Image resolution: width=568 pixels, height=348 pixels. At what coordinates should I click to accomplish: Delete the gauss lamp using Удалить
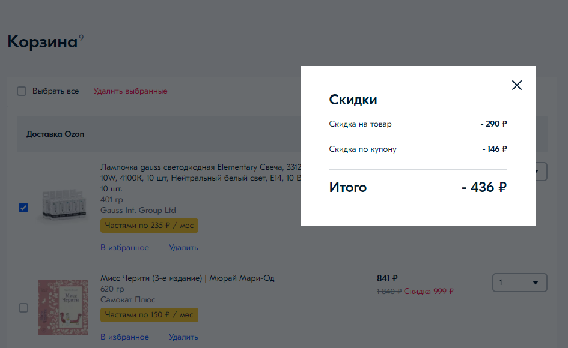[183, 247]
